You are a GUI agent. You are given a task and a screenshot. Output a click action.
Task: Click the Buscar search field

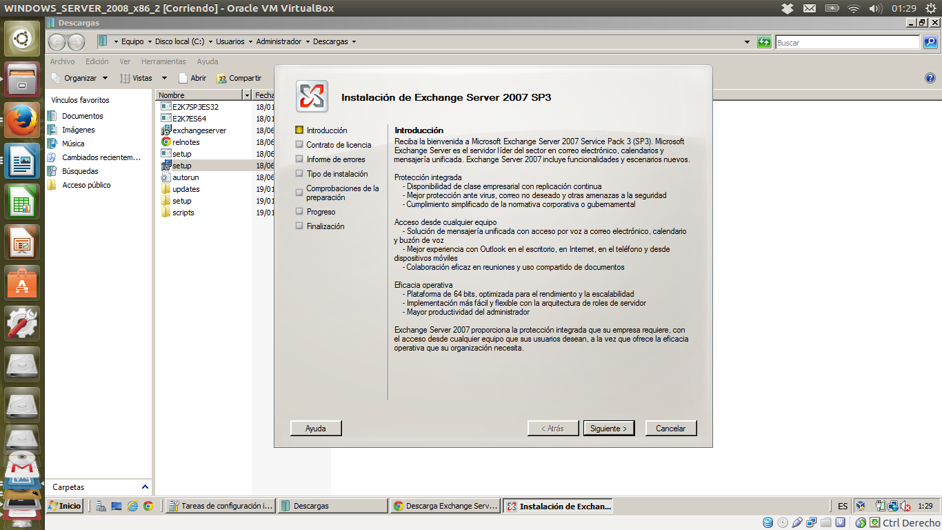point(847,43)
